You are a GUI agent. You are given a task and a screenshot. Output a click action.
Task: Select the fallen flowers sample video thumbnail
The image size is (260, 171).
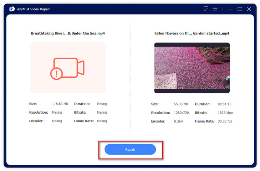pos(192,68)
